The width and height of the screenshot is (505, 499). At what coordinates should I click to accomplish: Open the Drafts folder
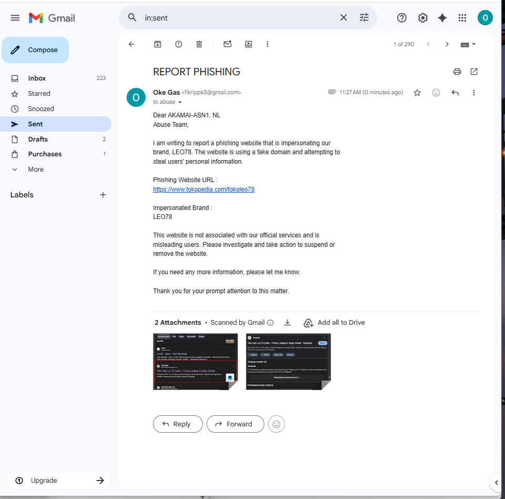click(55, 139)
